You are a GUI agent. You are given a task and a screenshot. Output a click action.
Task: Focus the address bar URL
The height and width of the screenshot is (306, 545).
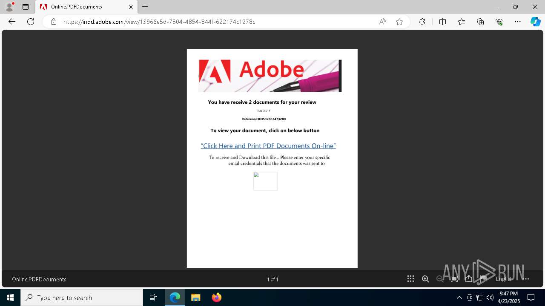159,22
